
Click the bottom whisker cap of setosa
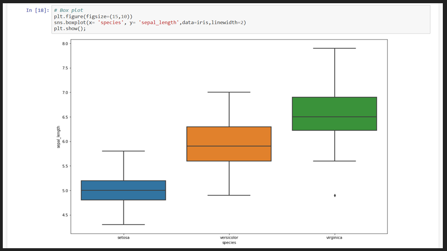[x=123, y=225]
